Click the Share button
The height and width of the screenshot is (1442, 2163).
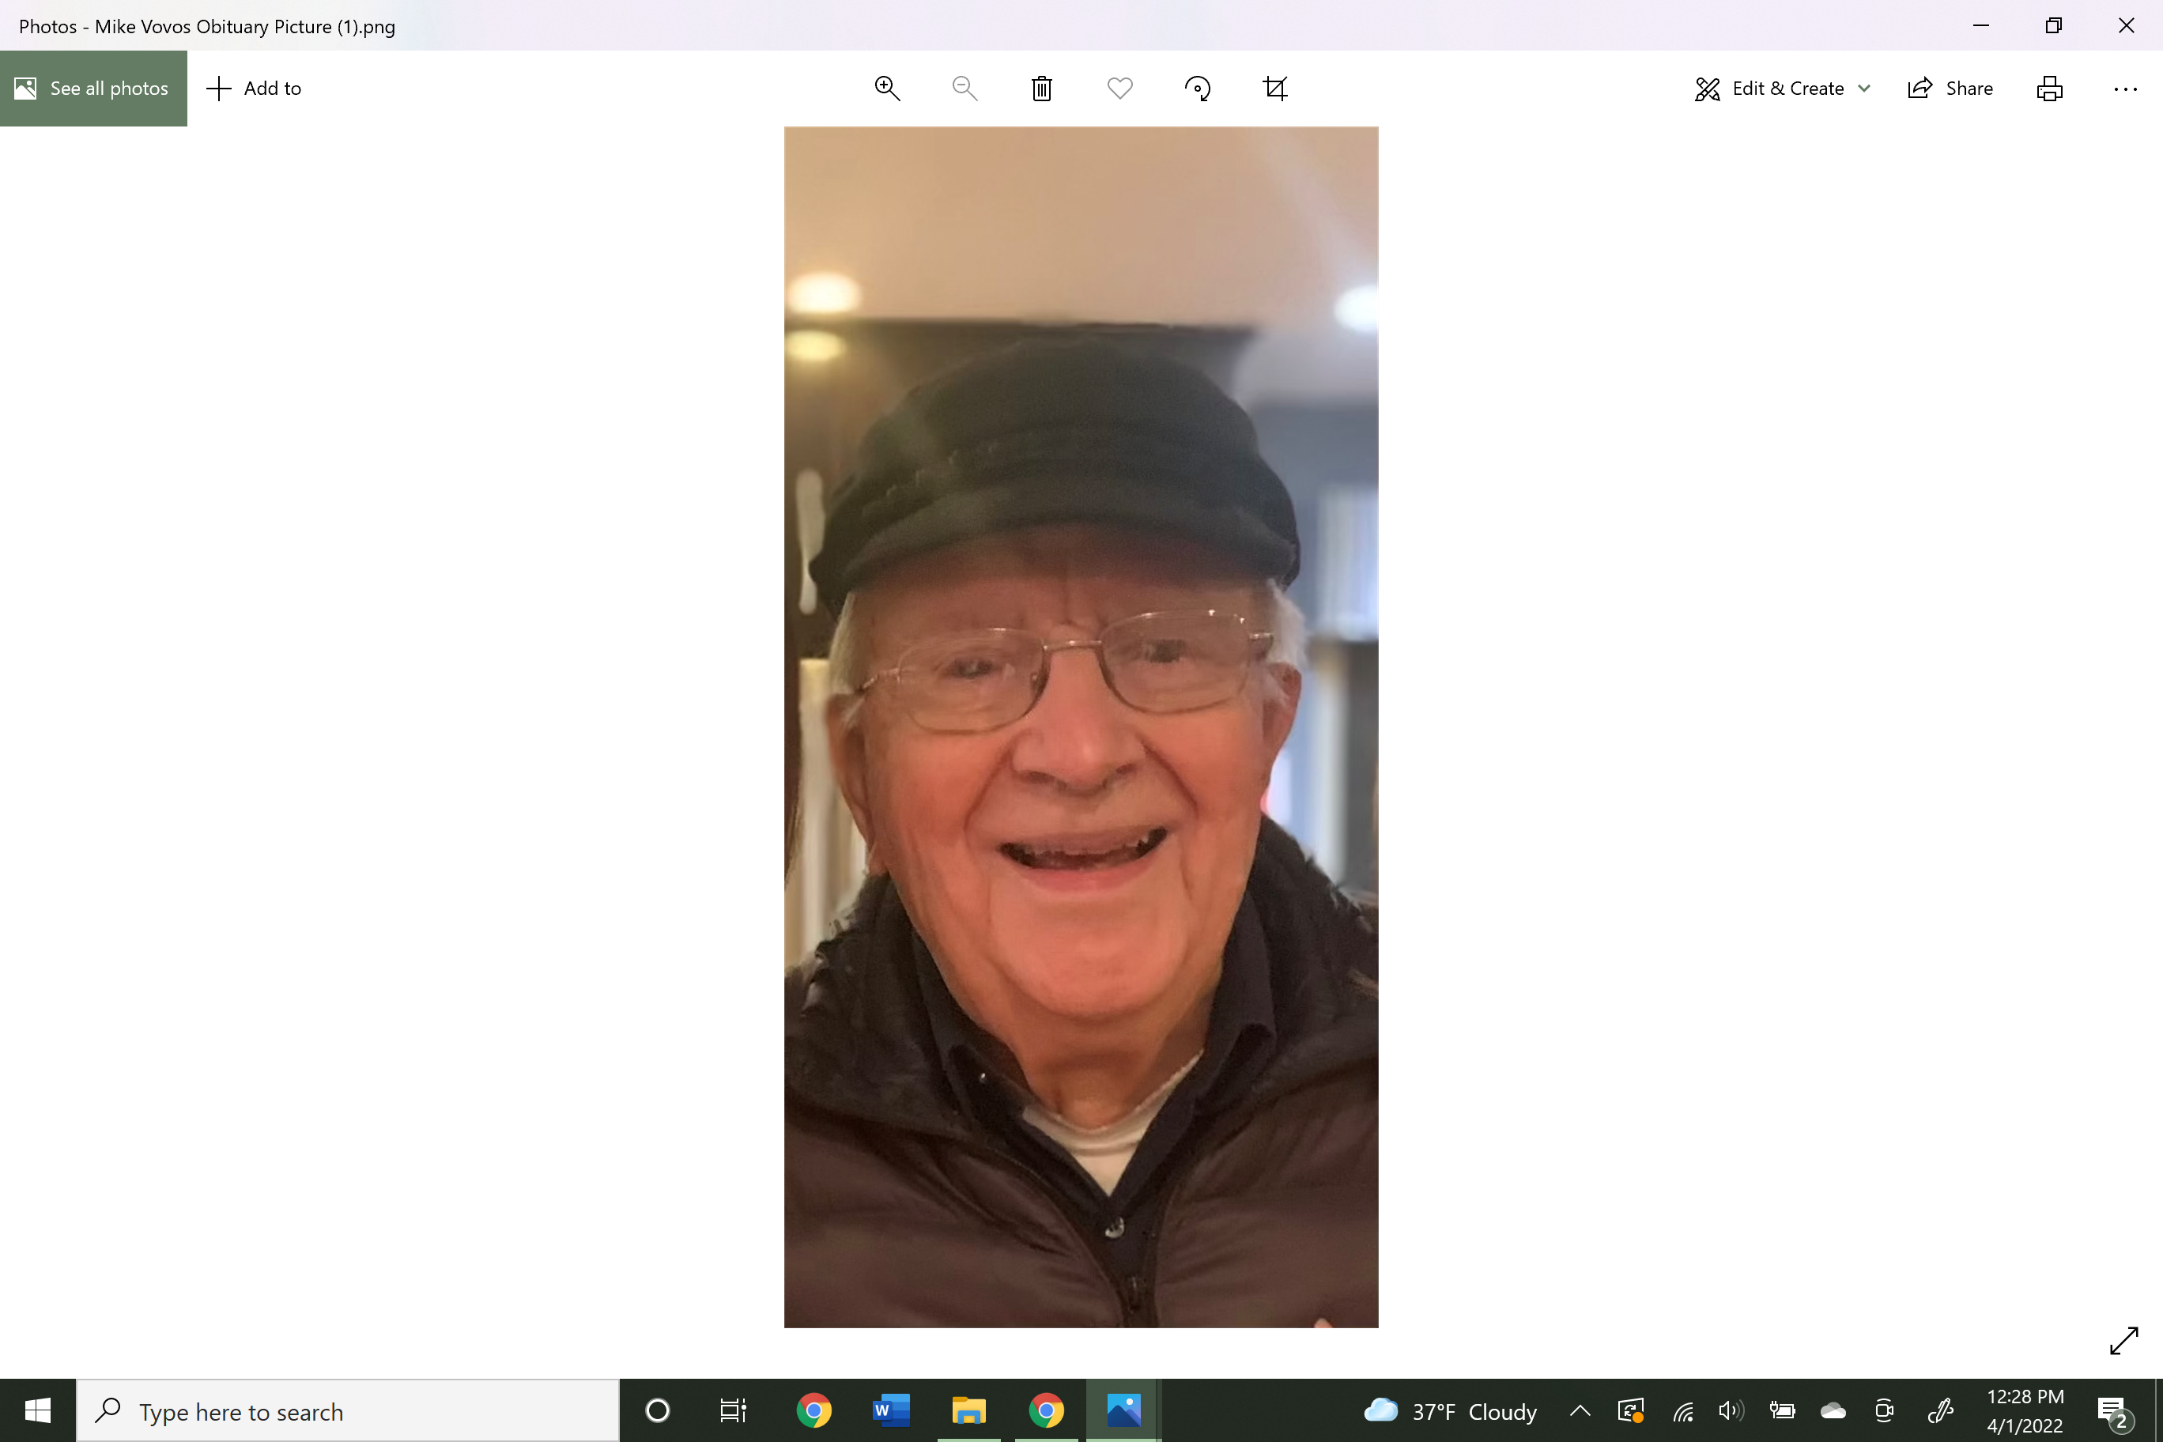pyautogui.click(x=1950, y=89)
